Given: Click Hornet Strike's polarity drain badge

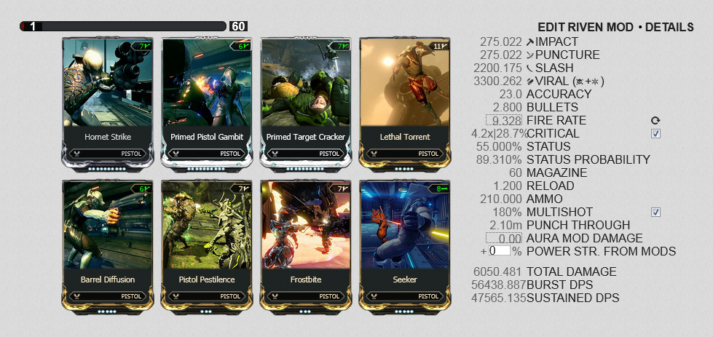Looking at the screenshot, I should (142, 46).
